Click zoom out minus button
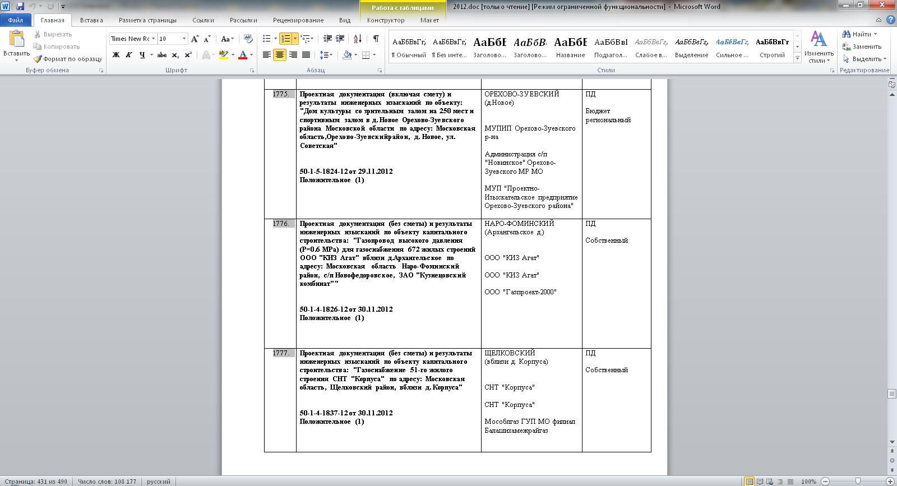Image resolution: width=897 pixels, height=486 pixels. pyautogui.click(x=825, y=482)
